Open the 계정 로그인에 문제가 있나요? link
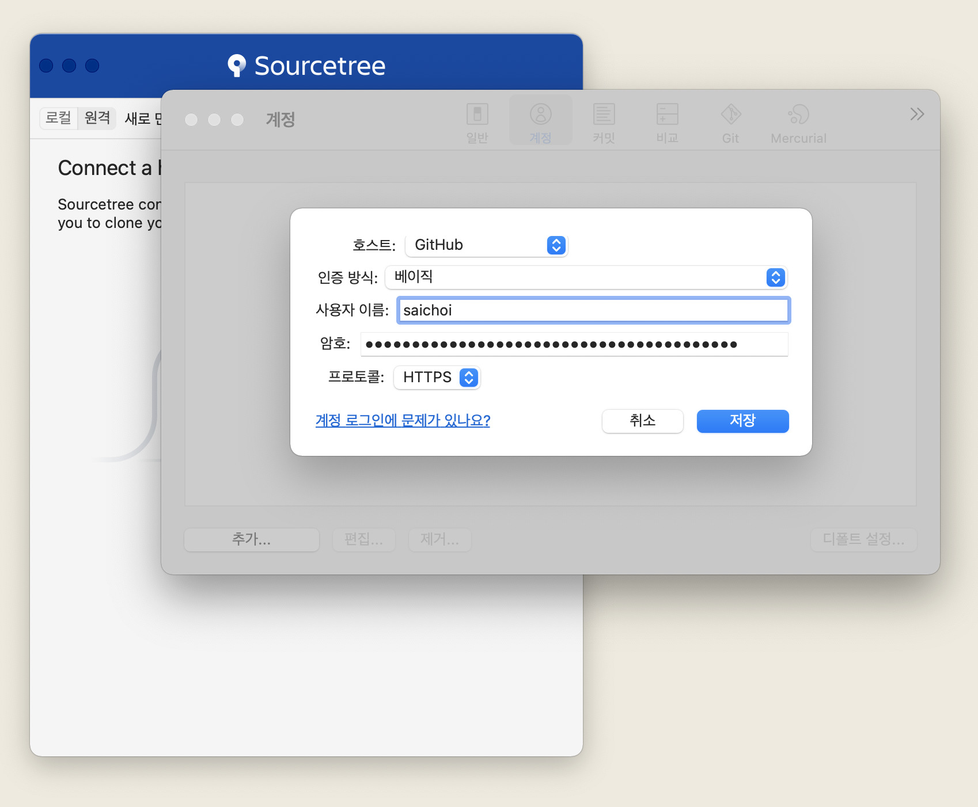This screenshot has height=807, width=978. coord(403,420)
